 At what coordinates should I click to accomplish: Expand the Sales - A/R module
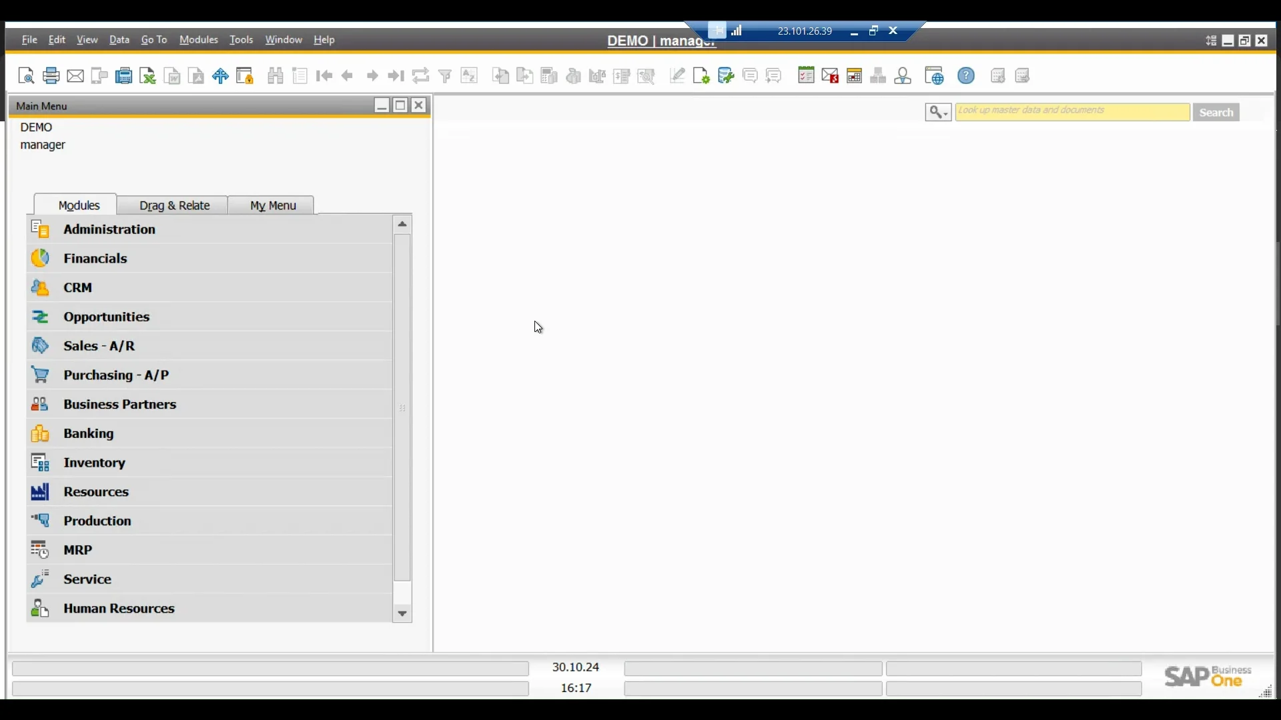(x=99, y=346)
